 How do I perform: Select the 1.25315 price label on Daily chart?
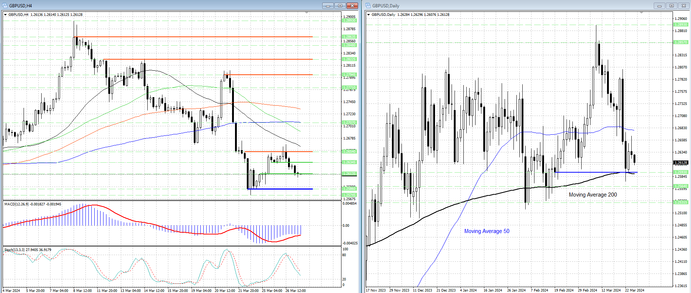point(681,202)
